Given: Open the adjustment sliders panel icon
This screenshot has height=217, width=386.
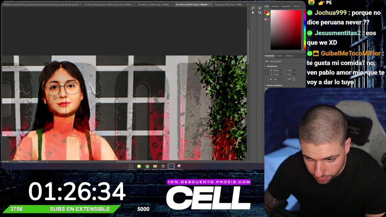Looking at the screenshot, I should click(x=260, y=13).
